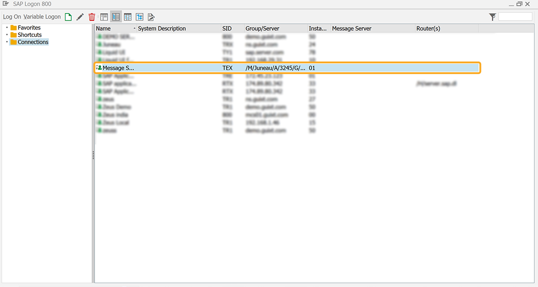
Task: Click the '01' instance number cell
Action: tap(312, 68)
